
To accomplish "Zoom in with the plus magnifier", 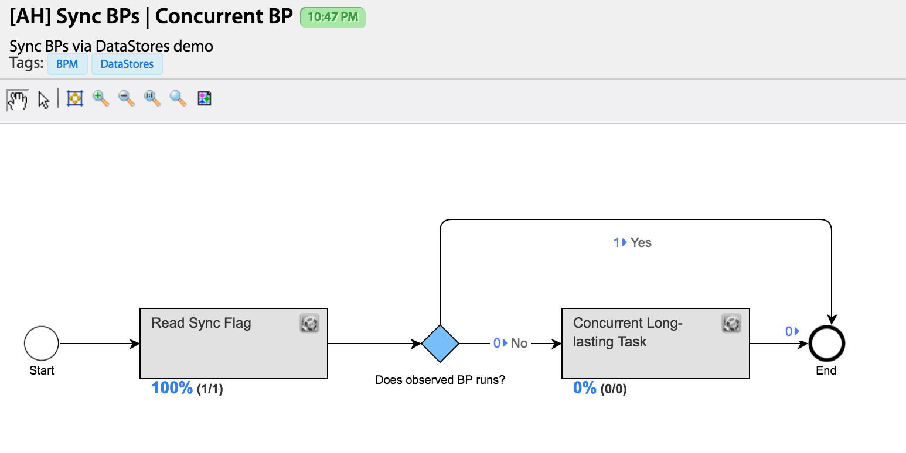I will pyautogui.click(x=101, y=98).
